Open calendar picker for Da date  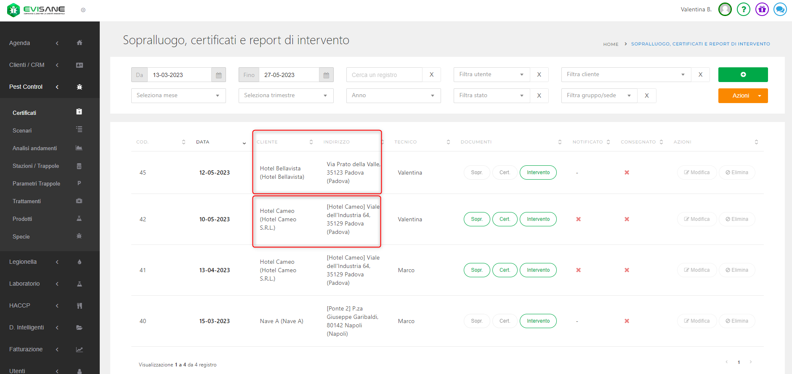[218, 75]
